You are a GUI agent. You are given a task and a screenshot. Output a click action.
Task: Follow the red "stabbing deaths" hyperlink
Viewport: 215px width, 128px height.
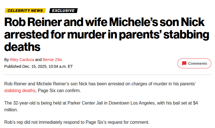20,90
